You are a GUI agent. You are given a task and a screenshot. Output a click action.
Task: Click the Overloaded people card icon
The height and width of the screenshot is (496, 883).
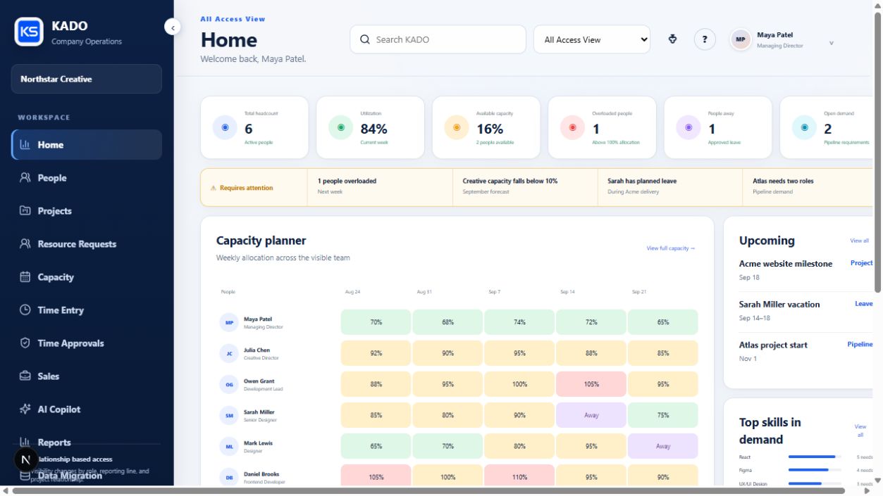(x=572, y=127)
